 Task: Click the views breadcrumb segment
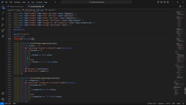point(18,10)
